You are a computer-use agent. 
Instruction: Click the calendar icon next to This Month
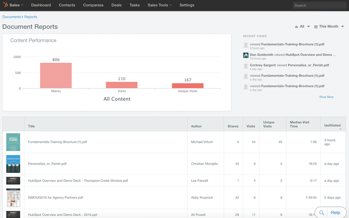316,26
